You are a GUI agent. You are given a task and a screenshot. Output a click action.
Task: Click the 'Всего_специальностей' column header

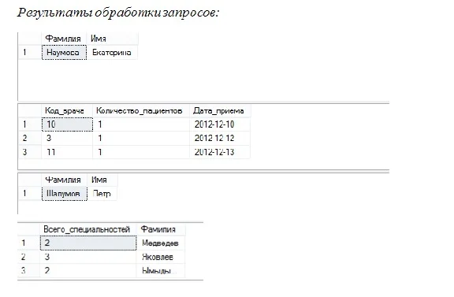(x=88, y=229)
